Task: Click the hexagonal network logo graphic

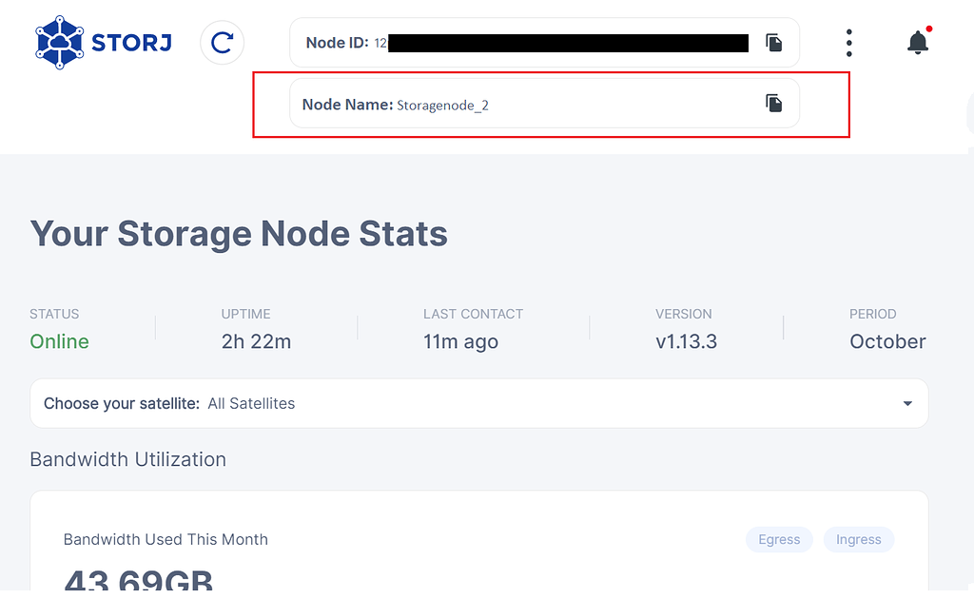Action: click(x=59, y=41)
